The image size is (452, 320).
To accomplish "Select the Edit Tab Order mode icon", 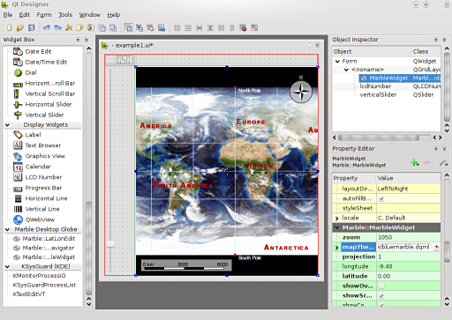I will [x=162, y=28].
